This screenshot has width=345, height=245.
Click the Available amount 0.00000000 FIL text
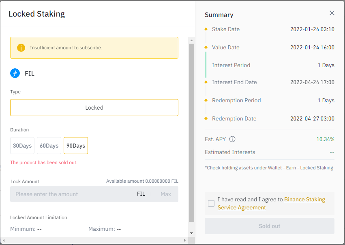pyautogui.click(x=142, y=181)
